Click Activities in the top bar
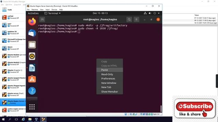Screen dimensions: 218x122 (33, 13)
